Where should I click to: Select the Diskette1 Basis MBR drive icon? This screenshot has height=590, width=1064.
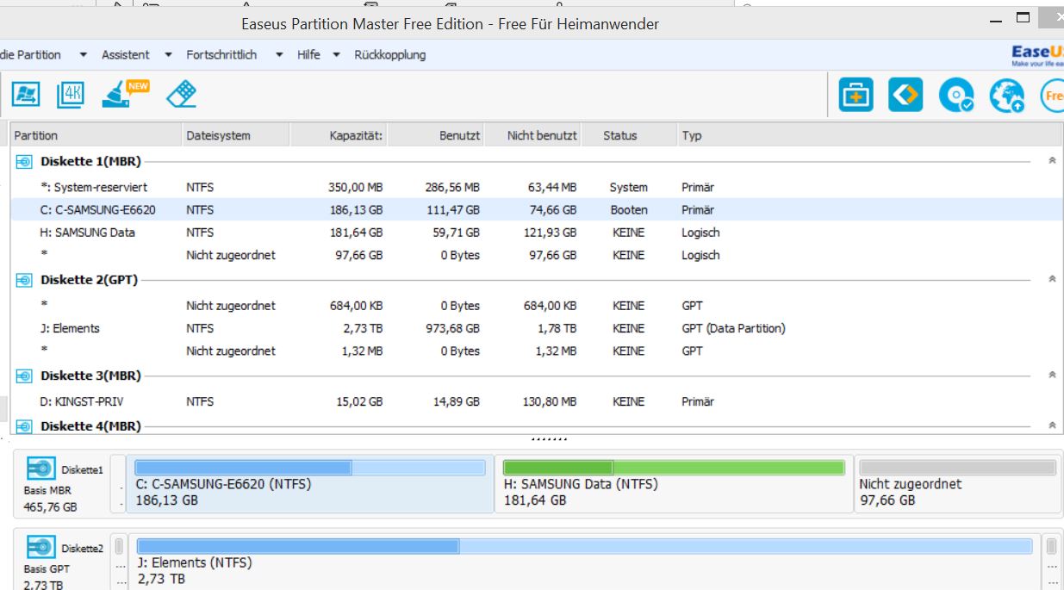tap(40, 469)
